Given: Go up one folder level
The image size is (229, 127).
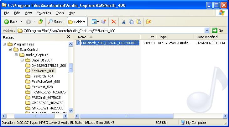Looking at the screenshot, I should point(41,22).
